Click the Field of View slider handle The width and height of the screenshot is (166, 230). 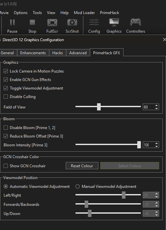coord(99,107)
